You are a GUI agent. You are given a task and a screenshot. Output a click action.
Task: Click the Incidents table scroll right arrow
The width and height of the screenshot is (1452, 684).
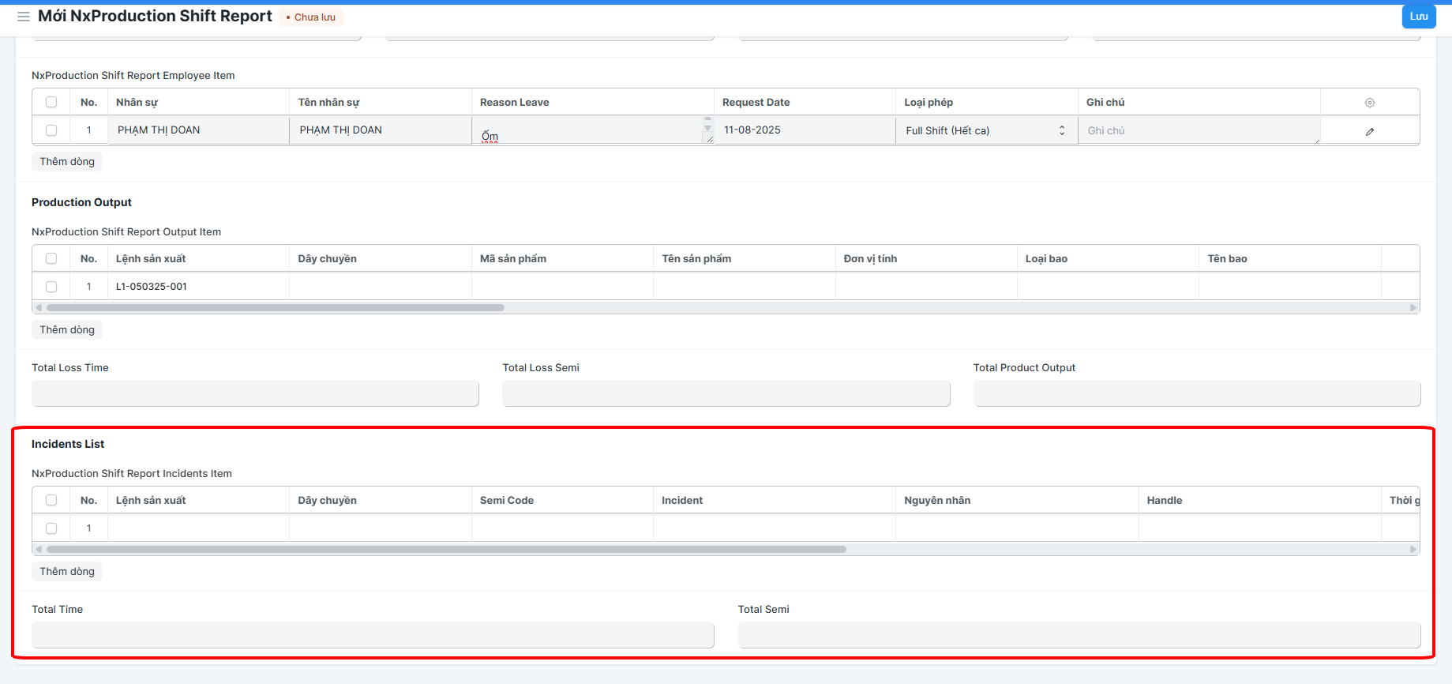[x=1413, y=550]
